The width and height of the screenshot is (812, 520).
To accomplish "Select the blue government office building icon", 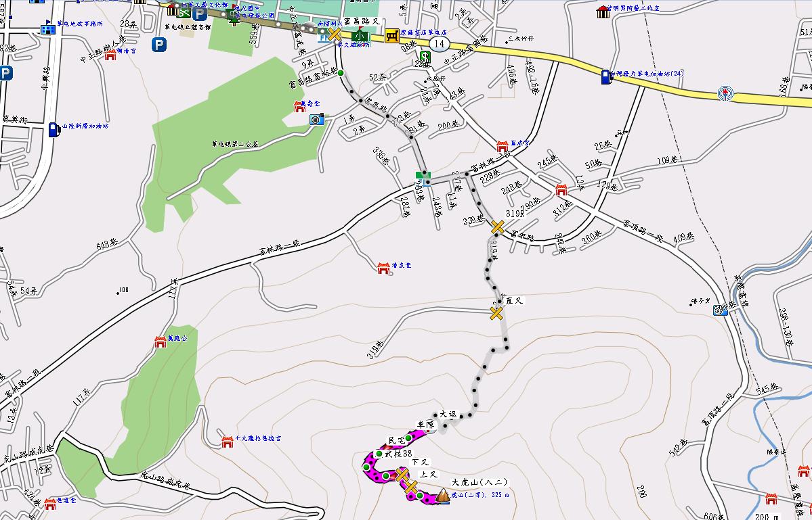I will click(48, 28).
